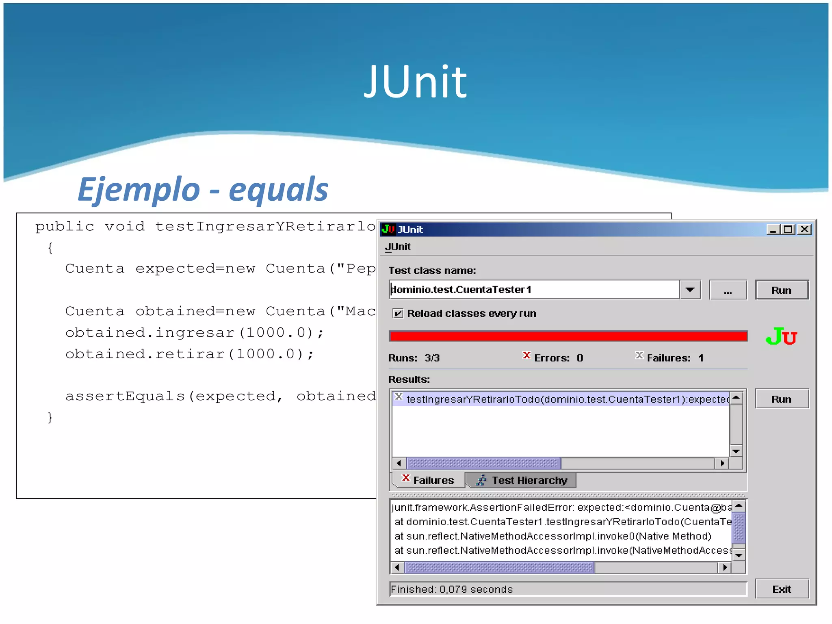Open the JUnit menu
This screenshot has width=832, height=624.
pyautogui.click(x=398, y=247)
